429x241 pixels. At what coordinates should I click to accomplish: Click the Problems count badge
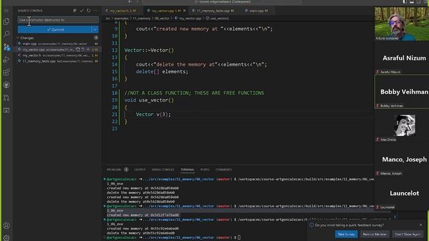click(x=126, y=169)
